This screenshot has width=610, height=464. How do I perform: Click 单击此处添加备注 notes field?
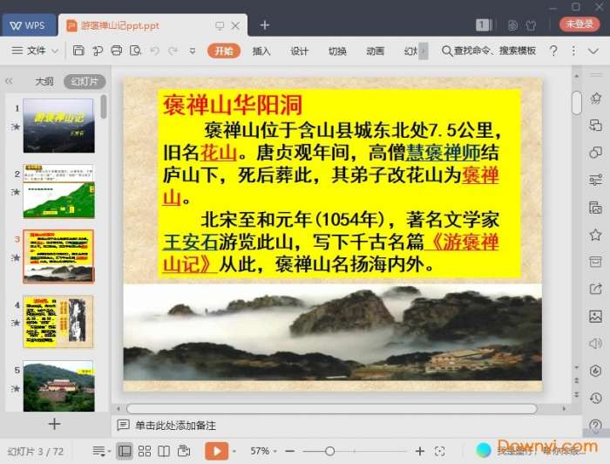[x=175, y=425]
